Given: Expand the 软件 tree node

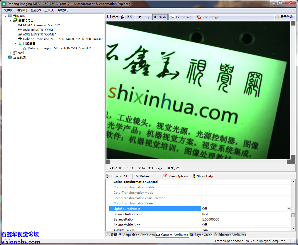Looking at the screenshot, I should coord(10,53).
